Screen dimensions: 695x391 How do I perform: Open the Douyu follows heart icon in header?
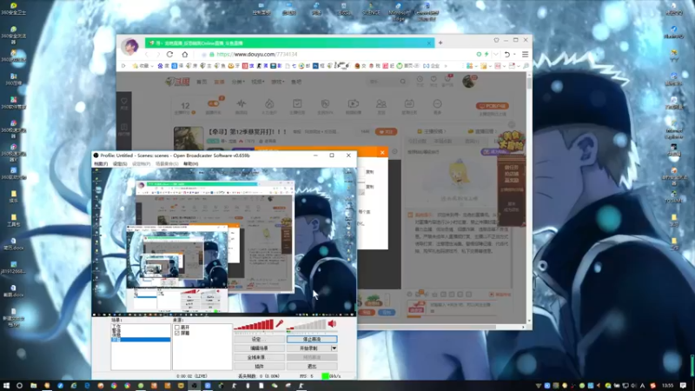click(x=434, y=79)
